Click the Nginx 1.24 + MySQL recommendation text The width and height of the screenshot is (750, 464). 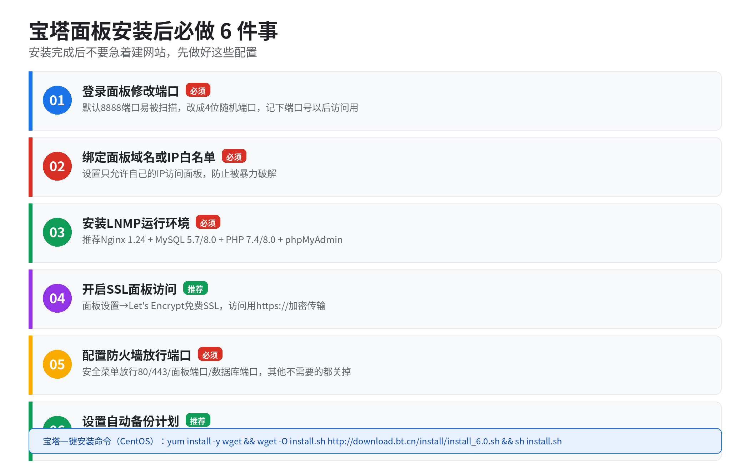pos(212,240)
